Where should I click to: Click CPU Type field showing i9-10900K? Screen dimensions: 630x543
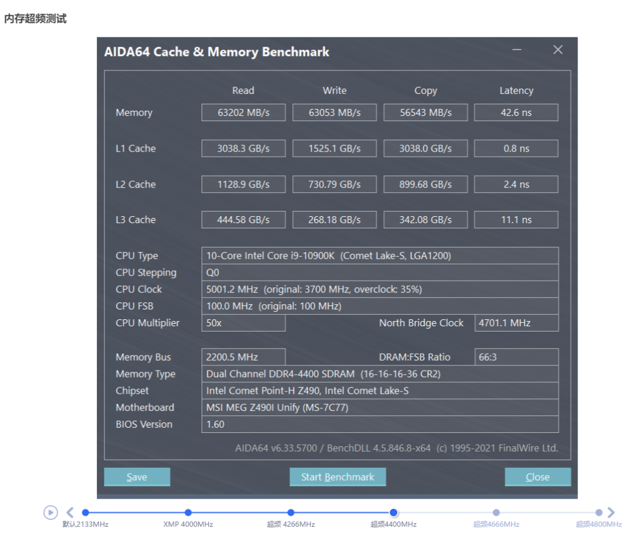tap(380, 256)
